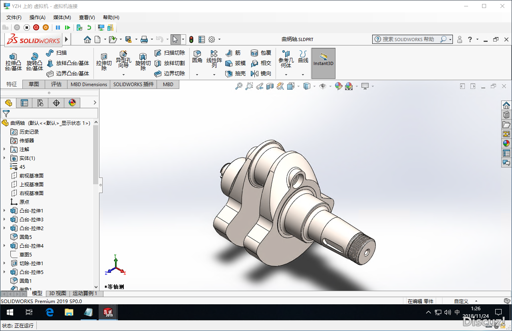Apply the 圆角 fillet tool
This screenshot has height=331, width=512.
(197, 57)
